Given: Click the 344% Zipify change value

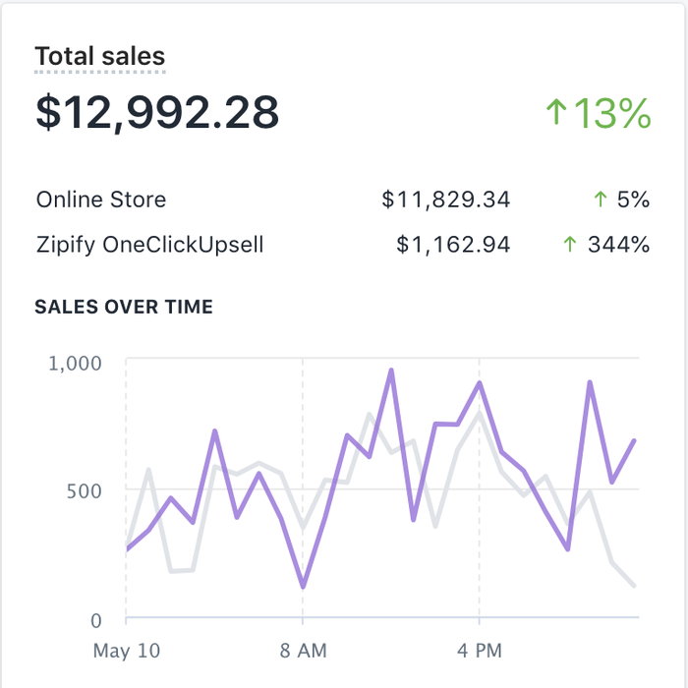Looking at the screenshot, I should point(618,245).
